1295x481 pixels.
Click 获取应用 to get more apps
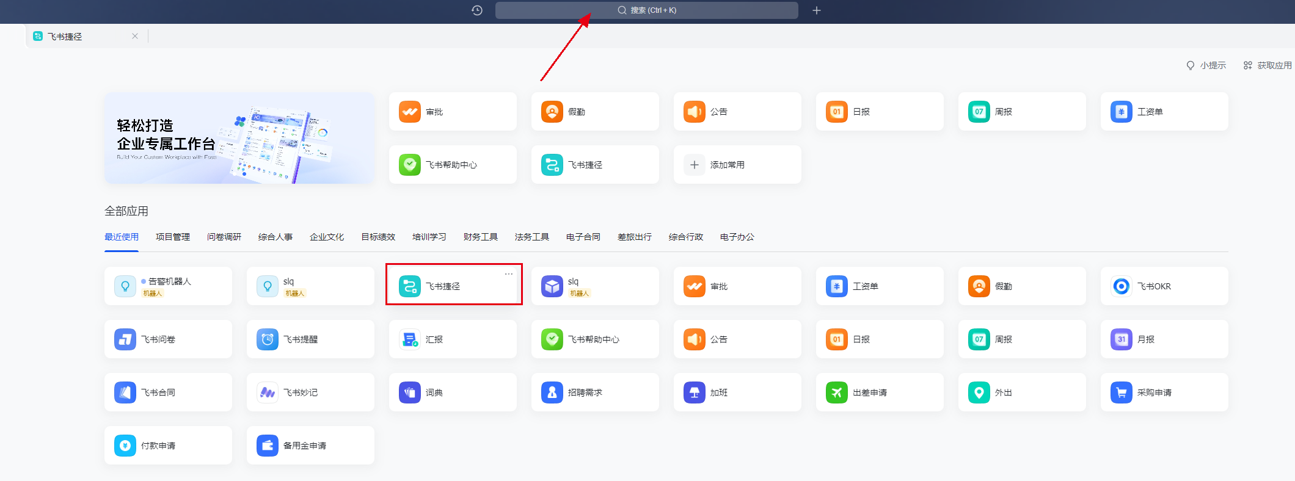click(x=1268, y=65)
